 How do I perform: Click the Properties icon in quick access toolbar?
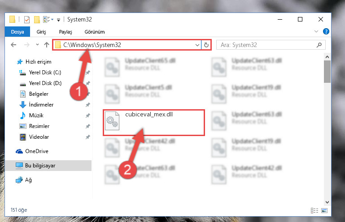pyautogui.click(x=27, y=20)
